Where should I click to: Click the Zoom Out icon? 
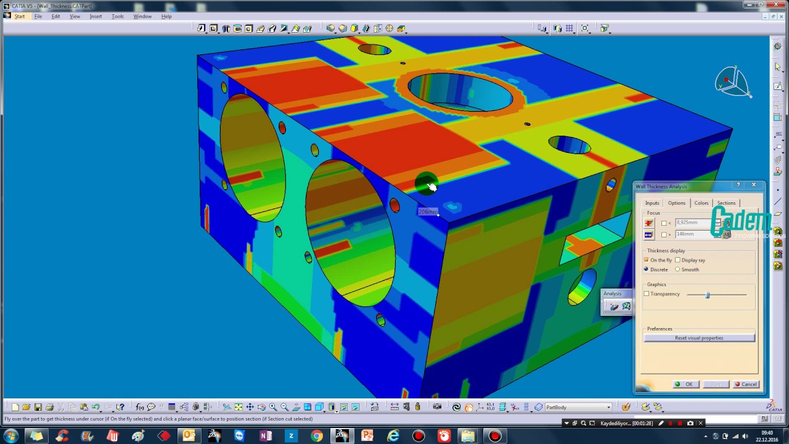coord(284,407)
